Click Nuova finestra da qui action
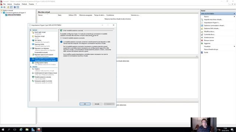 point(211,49)
